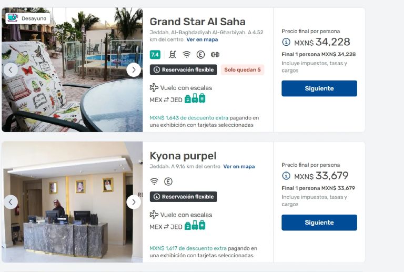Screen dimensions: 404x272
Task: Click the euro currency icon for Kyona purpel
Action: pos(168,182)
